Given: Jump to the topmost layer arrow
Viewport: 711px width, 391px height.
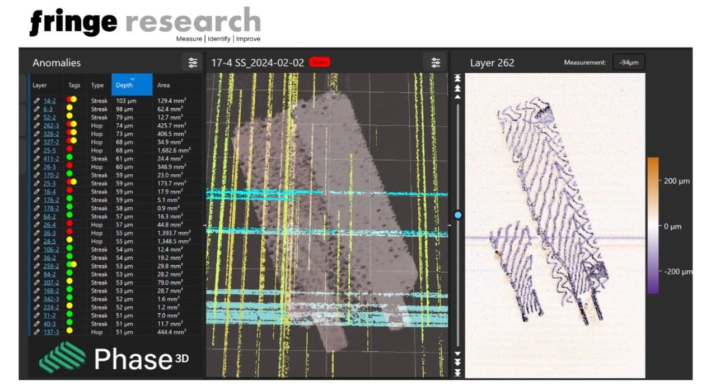Looking at the screenshot, I should [x=457, y=78].
